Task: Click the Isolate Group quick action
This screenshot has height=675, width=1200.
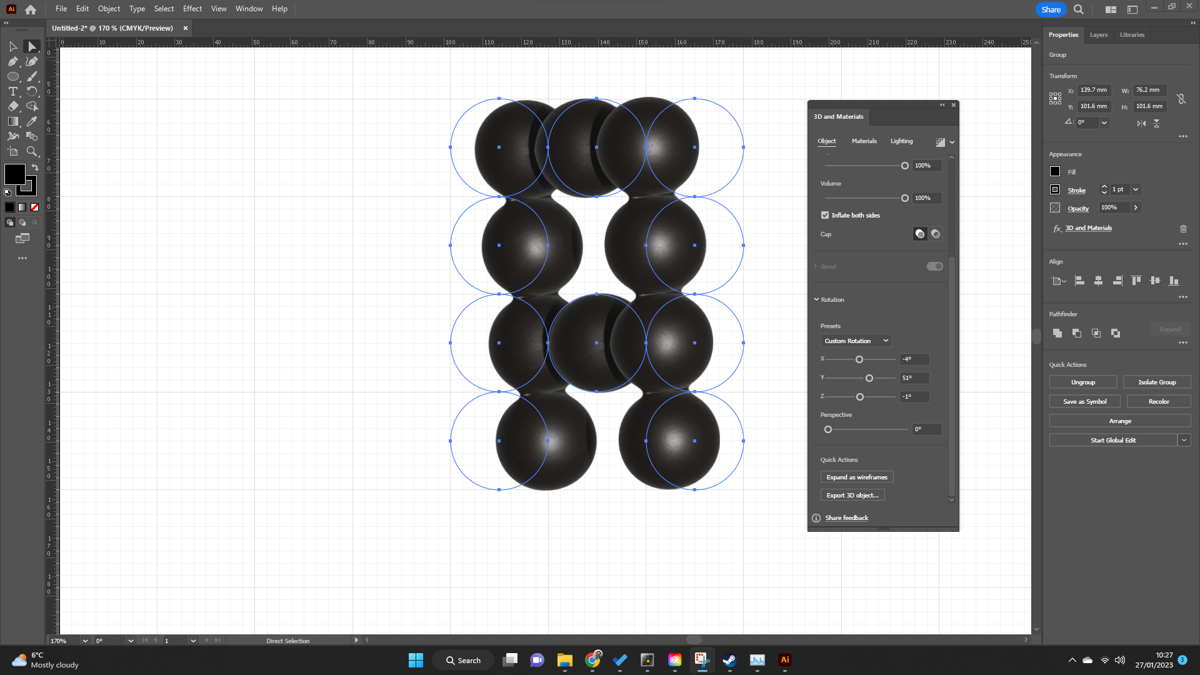Action: (x=1157, y=382)
